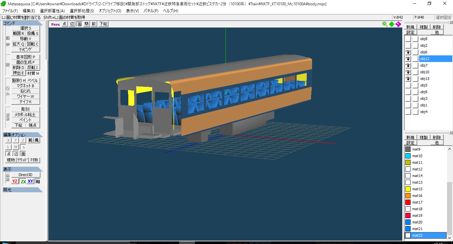Select the 選択 S selection tool
453x244 pixels.
coord(26,28)
